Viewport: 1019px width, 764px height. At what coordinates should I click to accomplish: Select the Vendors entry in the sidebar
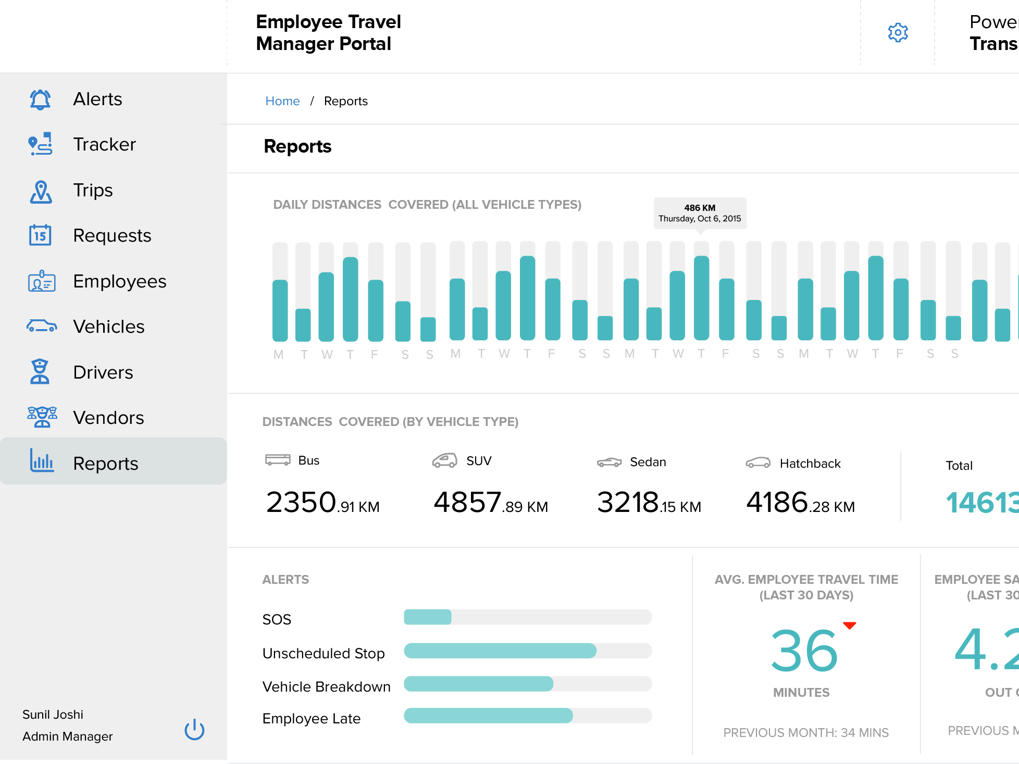pyautogui.click(x=108, y=417)
